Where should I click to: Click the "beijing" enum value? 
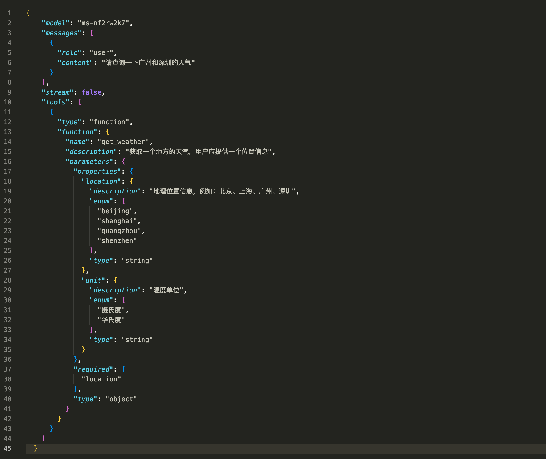pos(115,211)
